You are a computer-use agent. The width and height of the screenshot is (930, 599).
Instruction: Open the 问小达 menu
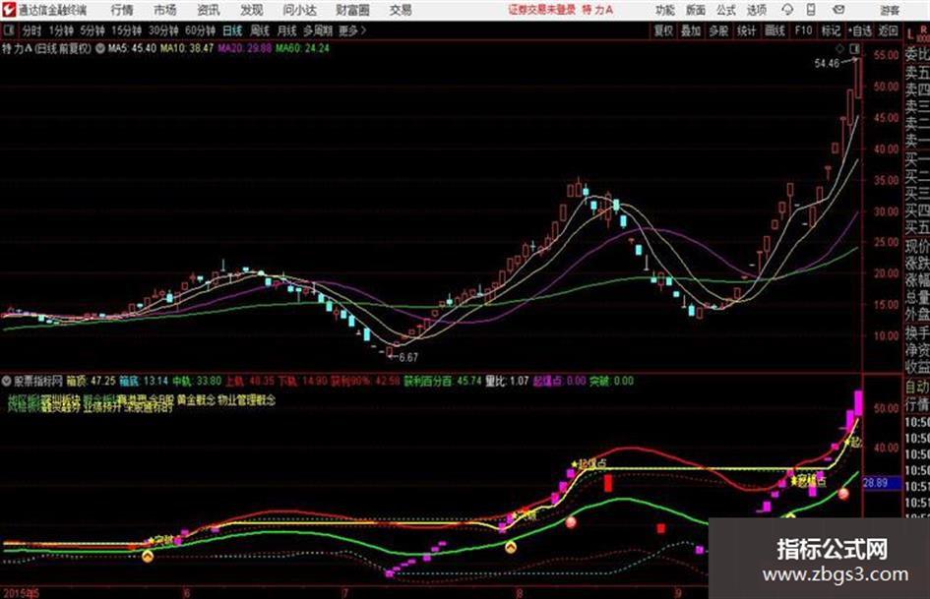coord(299,10)
